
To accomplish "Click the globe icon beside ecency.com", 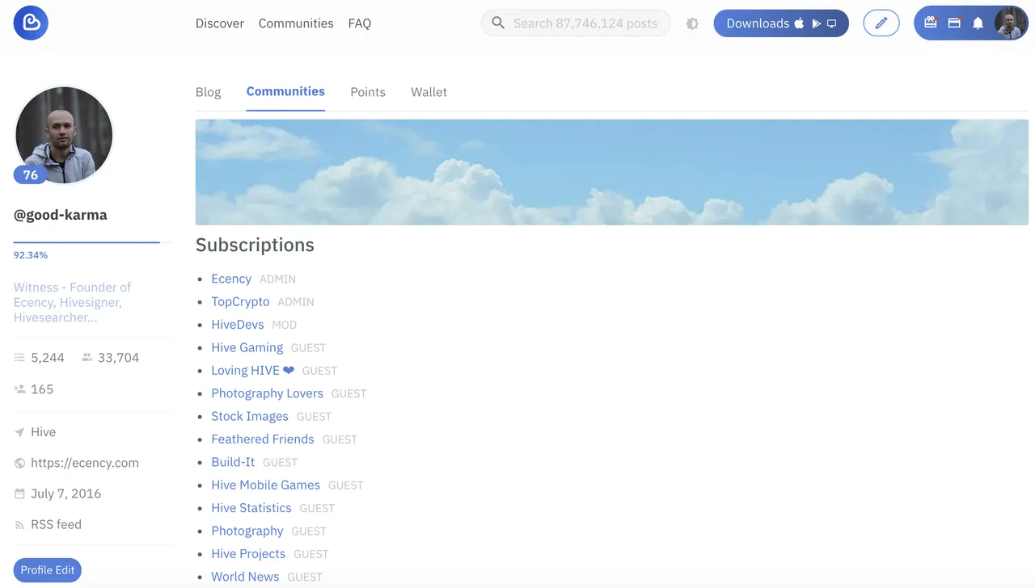I will coord(20,463).
